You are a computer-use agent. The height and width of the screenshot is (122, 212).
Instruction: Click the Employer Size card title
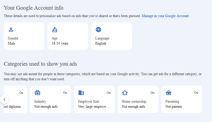pos(88,102)
